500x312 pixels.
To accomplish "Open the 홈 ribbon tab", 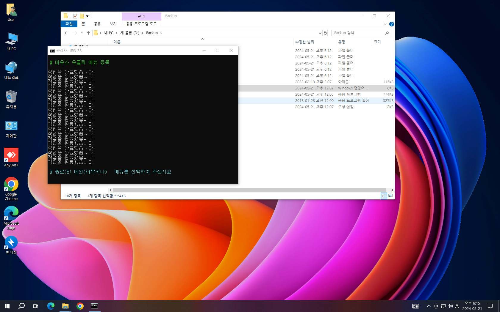I will click(83, 24).
